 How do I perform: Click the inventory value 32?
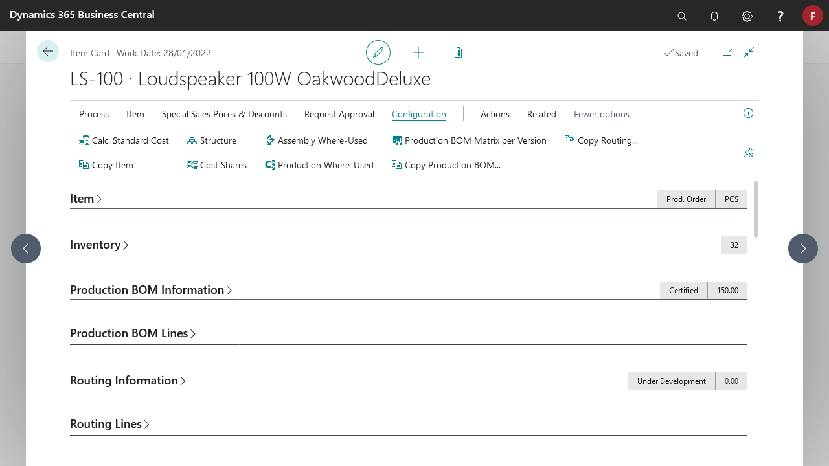pos(734,245)
